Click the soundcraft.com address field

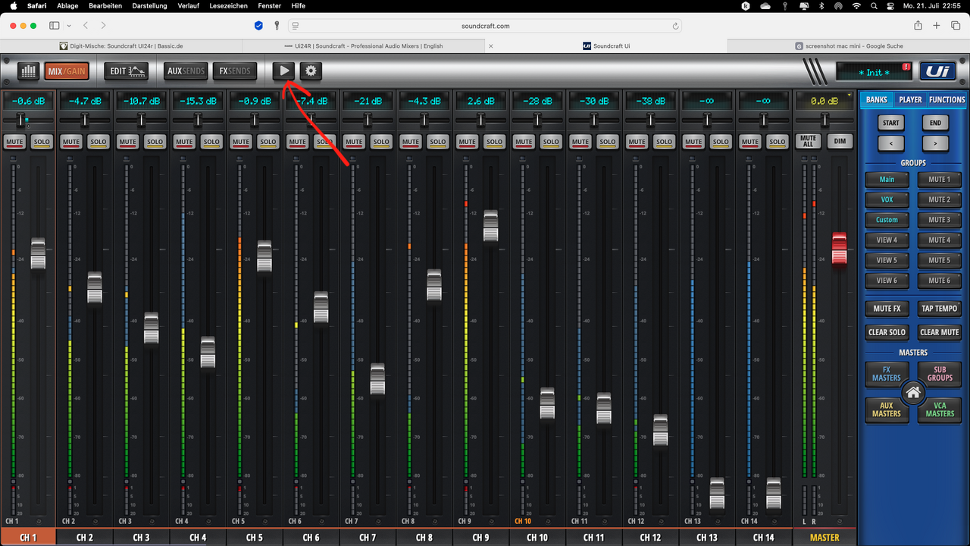coord(485,26)
